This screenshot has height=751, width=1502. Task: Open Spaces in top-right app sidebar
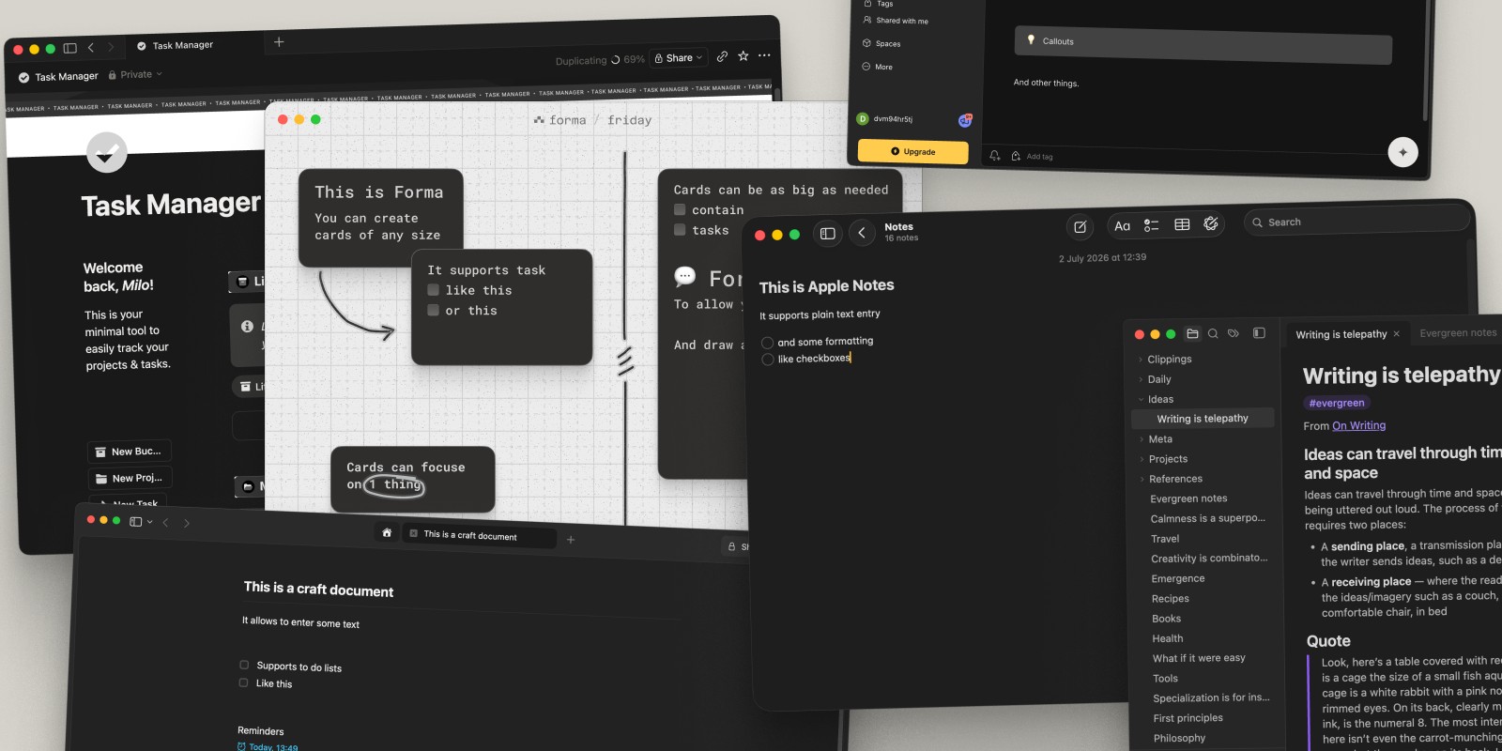pos(881,43)
